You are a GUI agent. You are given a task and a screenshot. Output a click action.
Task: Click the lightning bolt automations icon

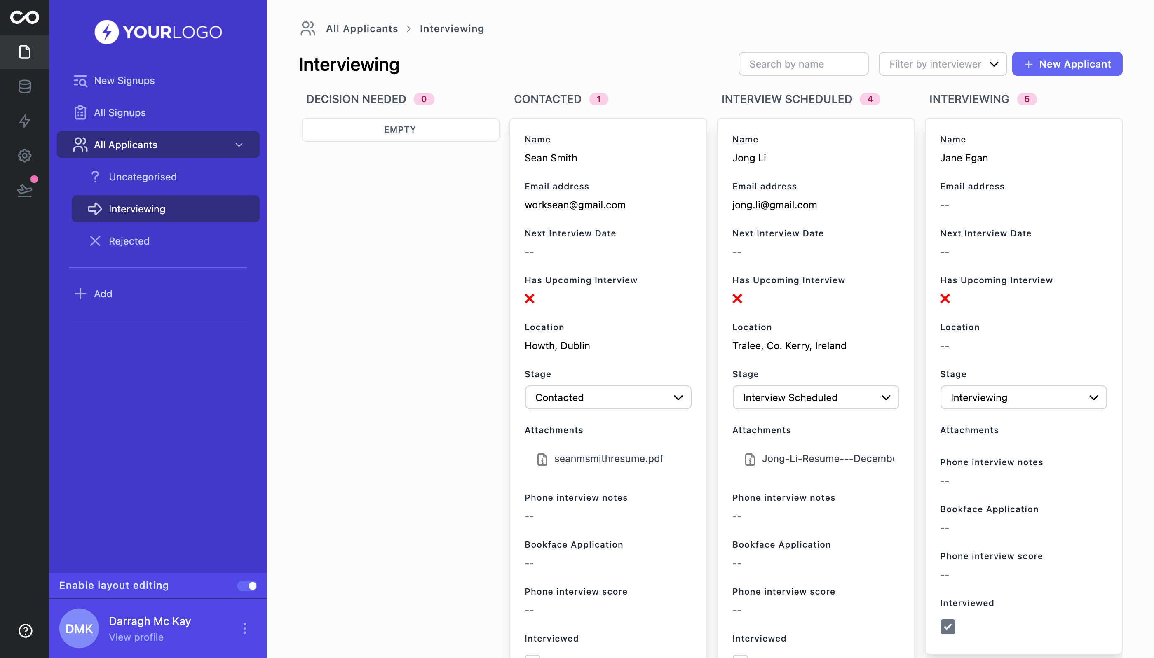point(24,121)
